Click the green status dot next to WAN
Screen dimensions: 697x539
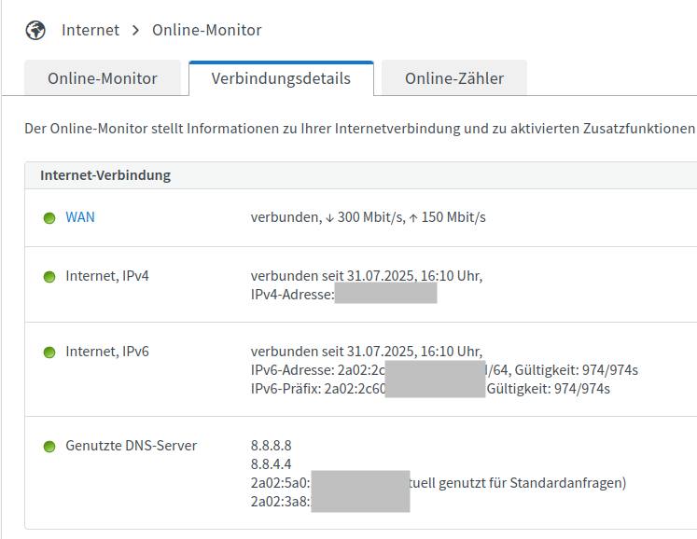click(x=49, y=218)
